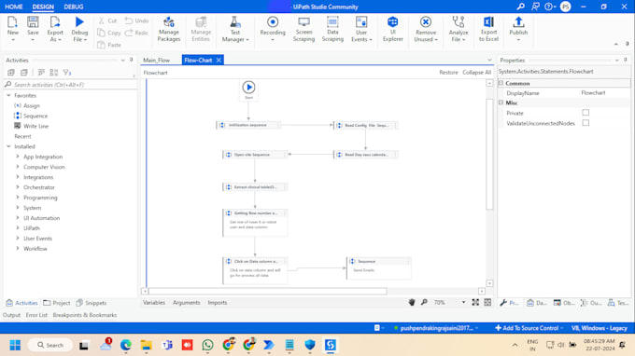The height and width of the screenshot is (356, 635).
Task: Click Restore in the designer breadcrumb
Action: (x=448, y=73)
